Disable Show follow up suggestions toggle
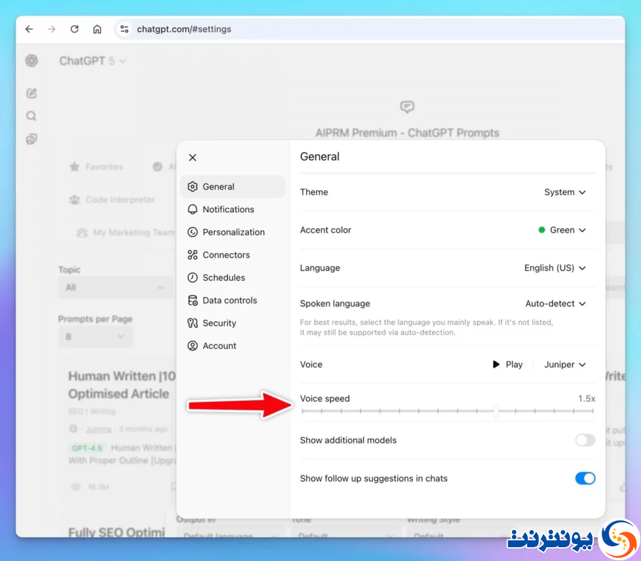Viewport: 641px width, 561px height. tap(585, 478)
